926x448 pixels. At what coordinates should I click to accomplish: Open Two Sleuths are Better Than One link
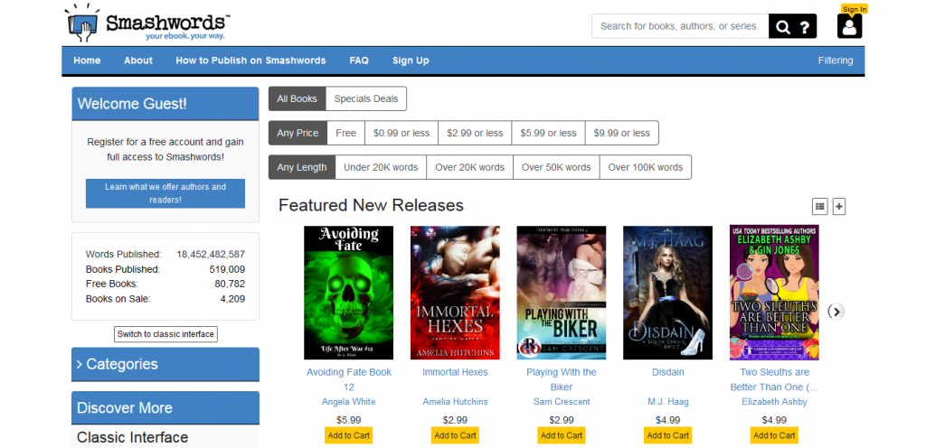774,379
